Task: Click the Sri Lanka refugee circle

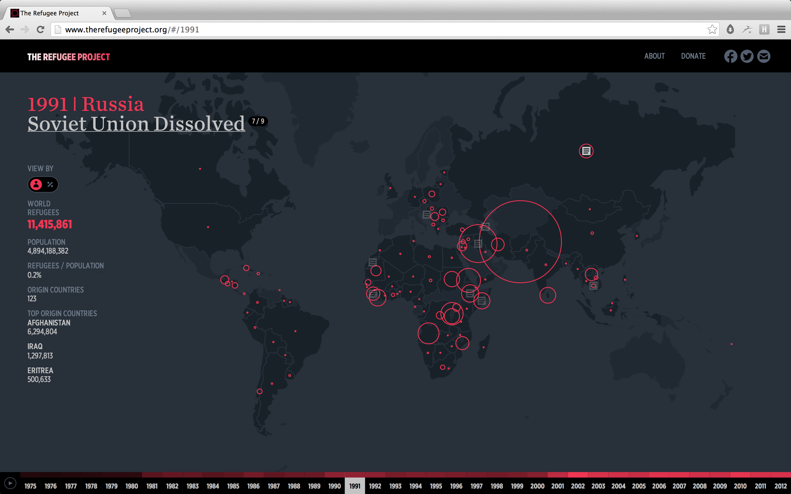Action: [x=548, y=295]
